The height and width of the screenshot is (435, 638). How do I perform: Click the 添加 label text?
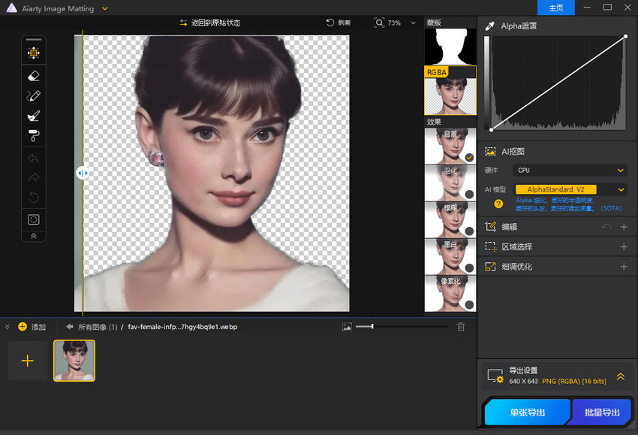coord(38,327)
